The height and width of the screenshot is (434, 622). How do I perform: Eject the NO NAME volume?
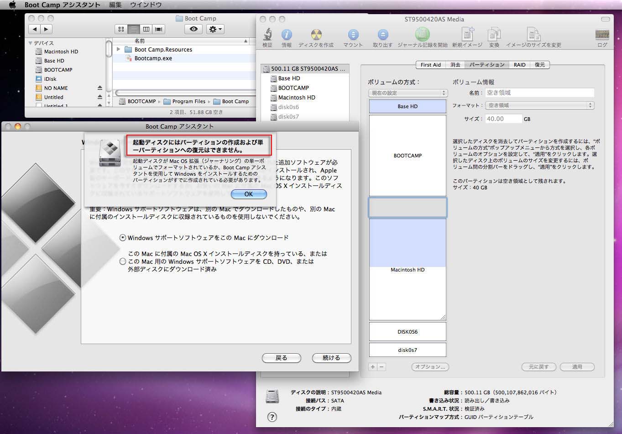pyautogui.click(x=100, y=88)
